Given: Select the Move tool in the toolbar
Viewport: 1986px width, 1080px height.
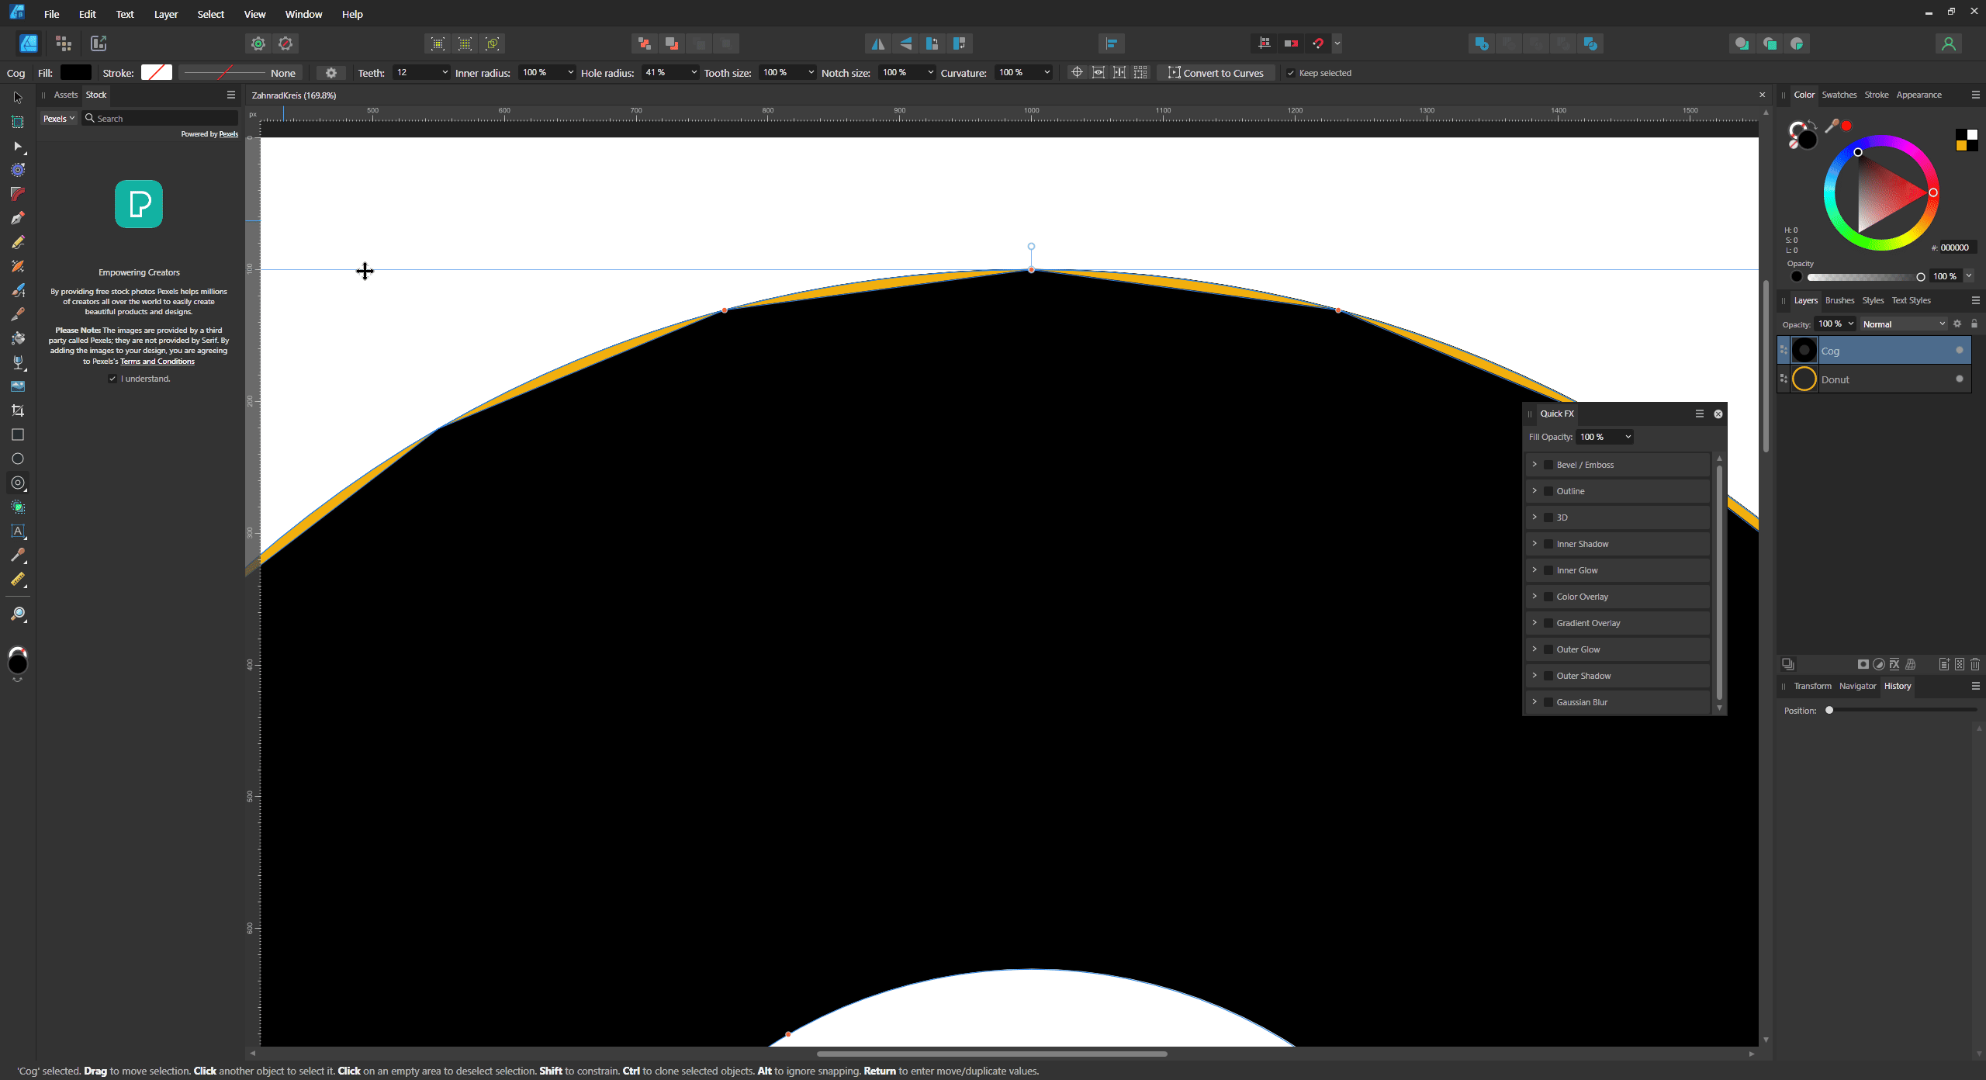Looking at the screenshot, I should 17,97.
